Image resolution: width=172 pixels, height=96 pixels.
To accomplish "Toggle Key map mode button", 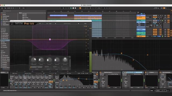I will click(x=158, y=8).
